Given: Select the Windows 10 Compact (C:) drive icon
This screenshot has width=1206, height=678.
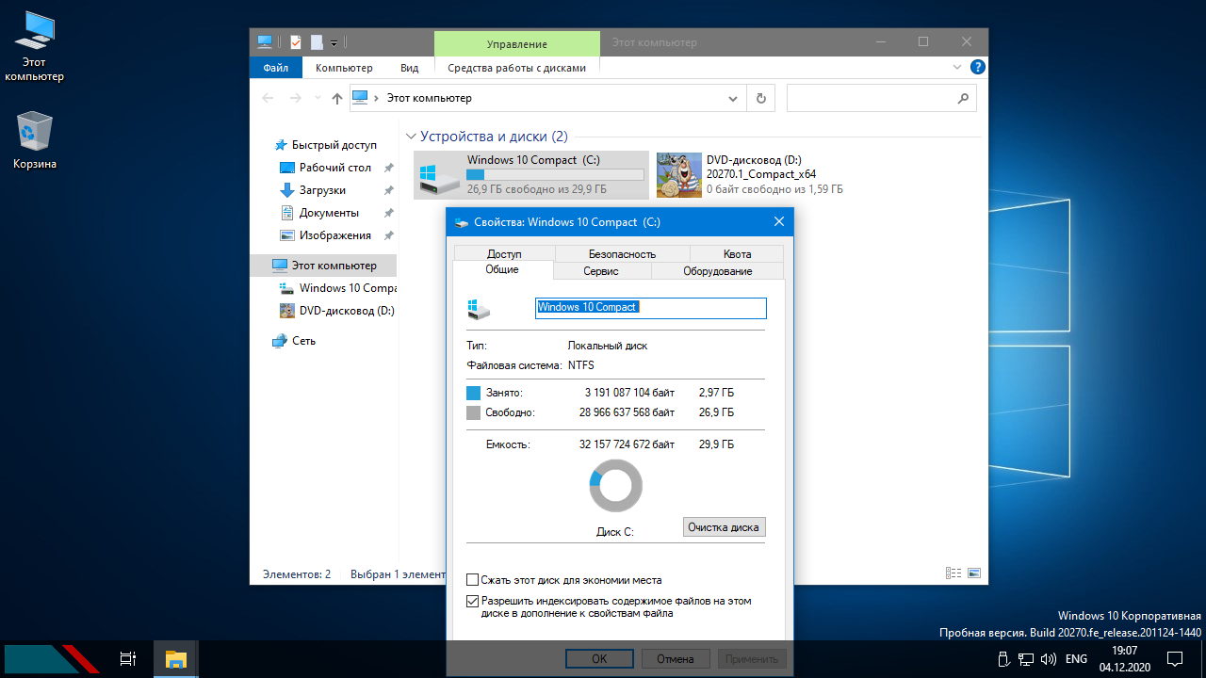Looking at the screenshot, I should [438, 175].
